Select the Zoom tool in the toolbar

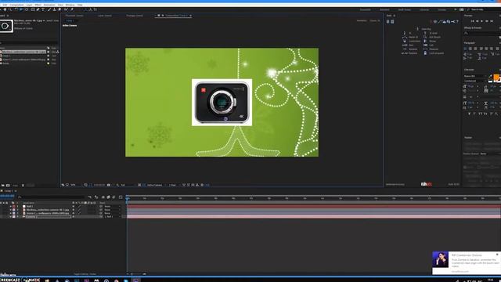[10, 9]
